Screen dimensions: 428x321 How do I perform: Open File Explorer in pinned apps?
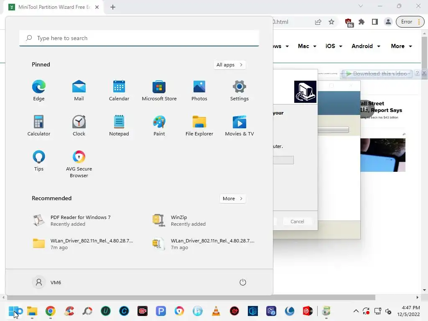(199, 125)
